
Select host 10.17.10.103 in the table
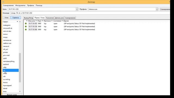click(x=33, y=24)
